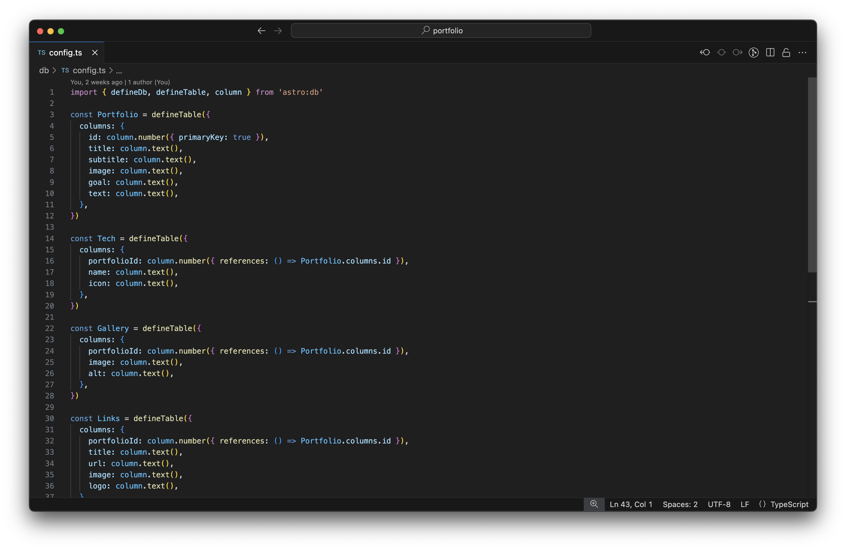Click Ln 43, Col 1 to go to line
The image size is (846, 550).
(631, 504)
